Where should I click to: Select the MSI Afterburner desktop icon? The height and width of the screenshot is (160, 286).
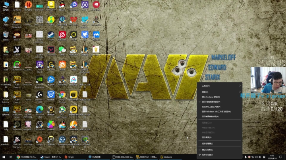[x=62, y=112]
